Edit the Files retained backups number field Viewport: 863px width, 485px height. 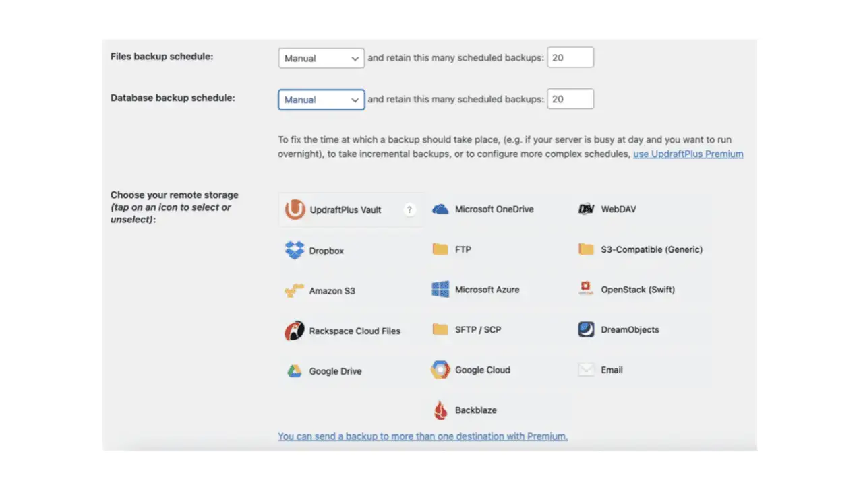coord(570,58)
